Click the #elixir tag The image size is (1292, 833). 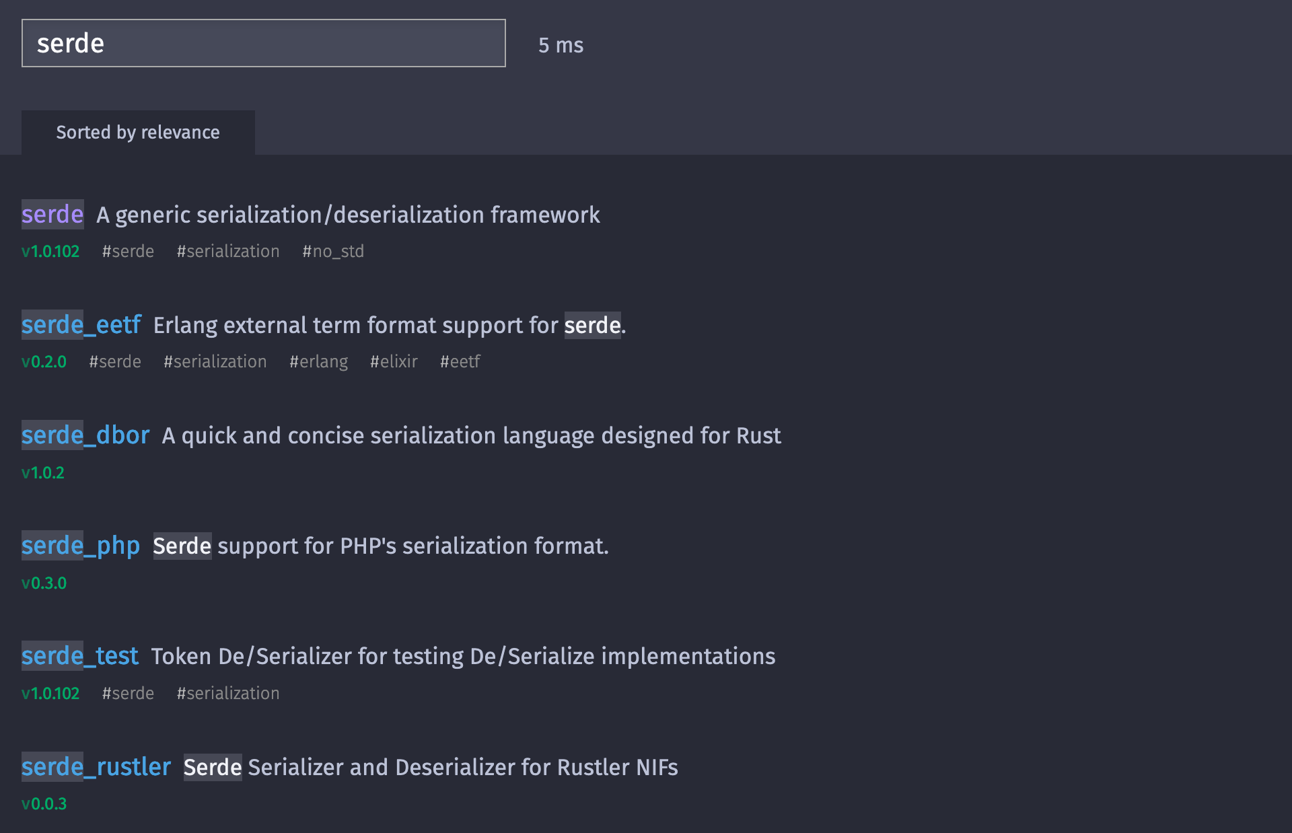[x=394, y=362]
